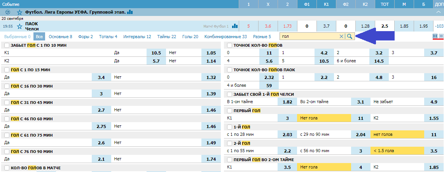Add PAOK–Chelsea match to favorites star

pos(19,26)
